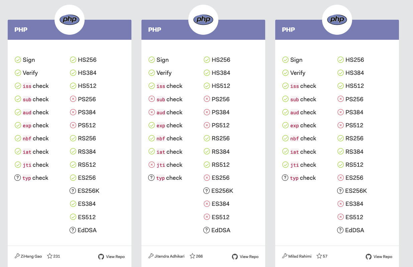Open View Repo link on Milad Rahimi's card
The height and width of the screenshot is (267, 413).
(x=379, y=257)
